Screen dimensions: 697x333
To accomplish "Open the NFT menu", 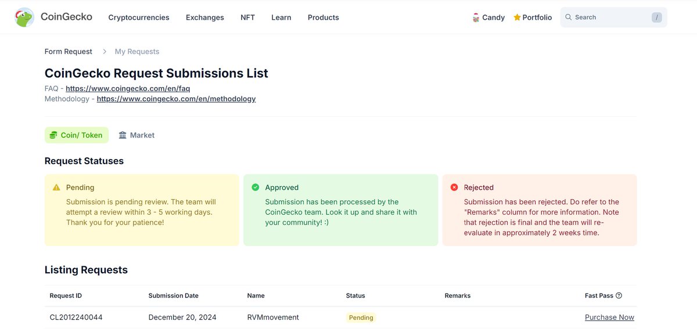I will tap(247, 17).
